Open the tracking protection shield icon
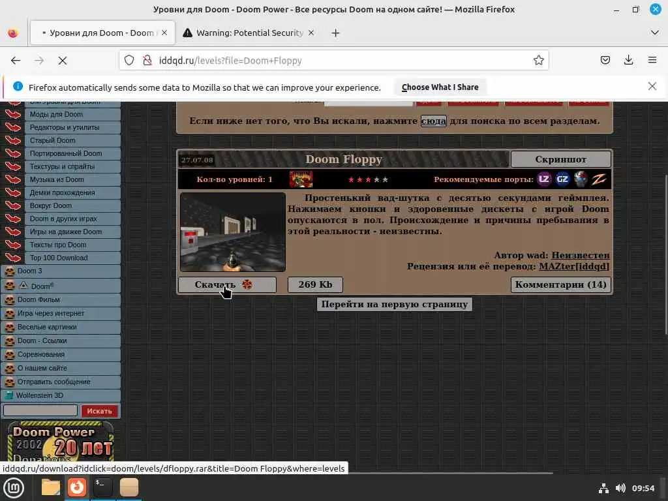The height and width of the screenshot is (501, 668). [x=129, y=61]
